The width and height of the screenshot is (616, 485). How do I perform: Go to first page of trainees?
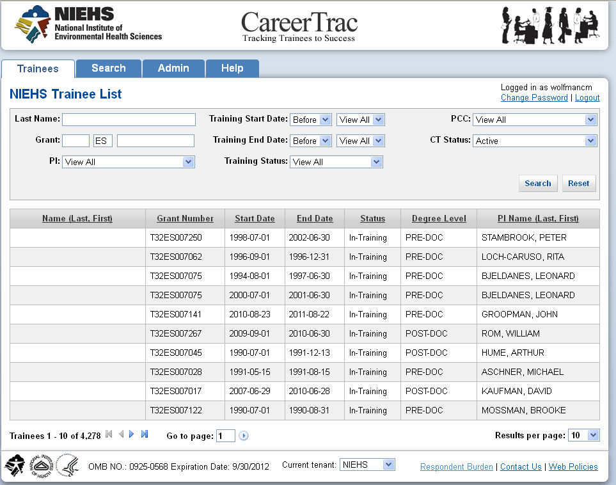coord(109,434)
